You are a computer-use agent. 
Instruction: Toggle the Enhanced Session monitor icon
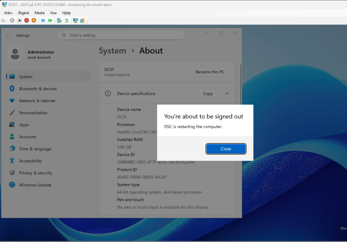(75, 20)
